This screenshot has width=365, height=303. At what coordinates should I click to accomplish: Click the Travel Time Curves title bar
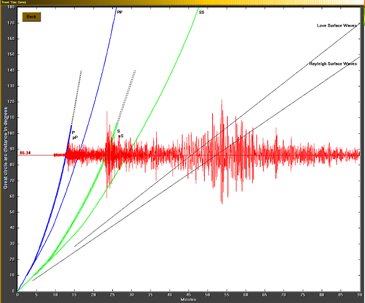click(x=14, y=2)
